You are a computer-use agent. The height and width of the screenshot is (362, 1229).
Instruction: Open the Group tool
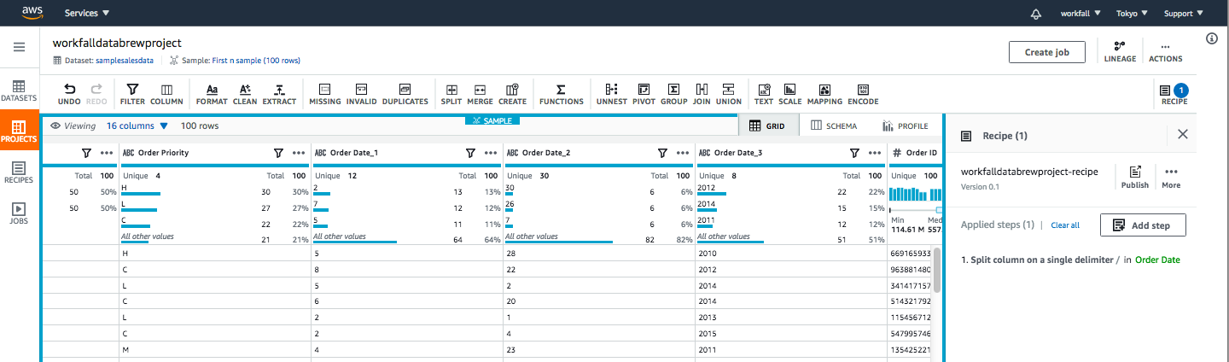pyautogui.click(x=673, y=94)
